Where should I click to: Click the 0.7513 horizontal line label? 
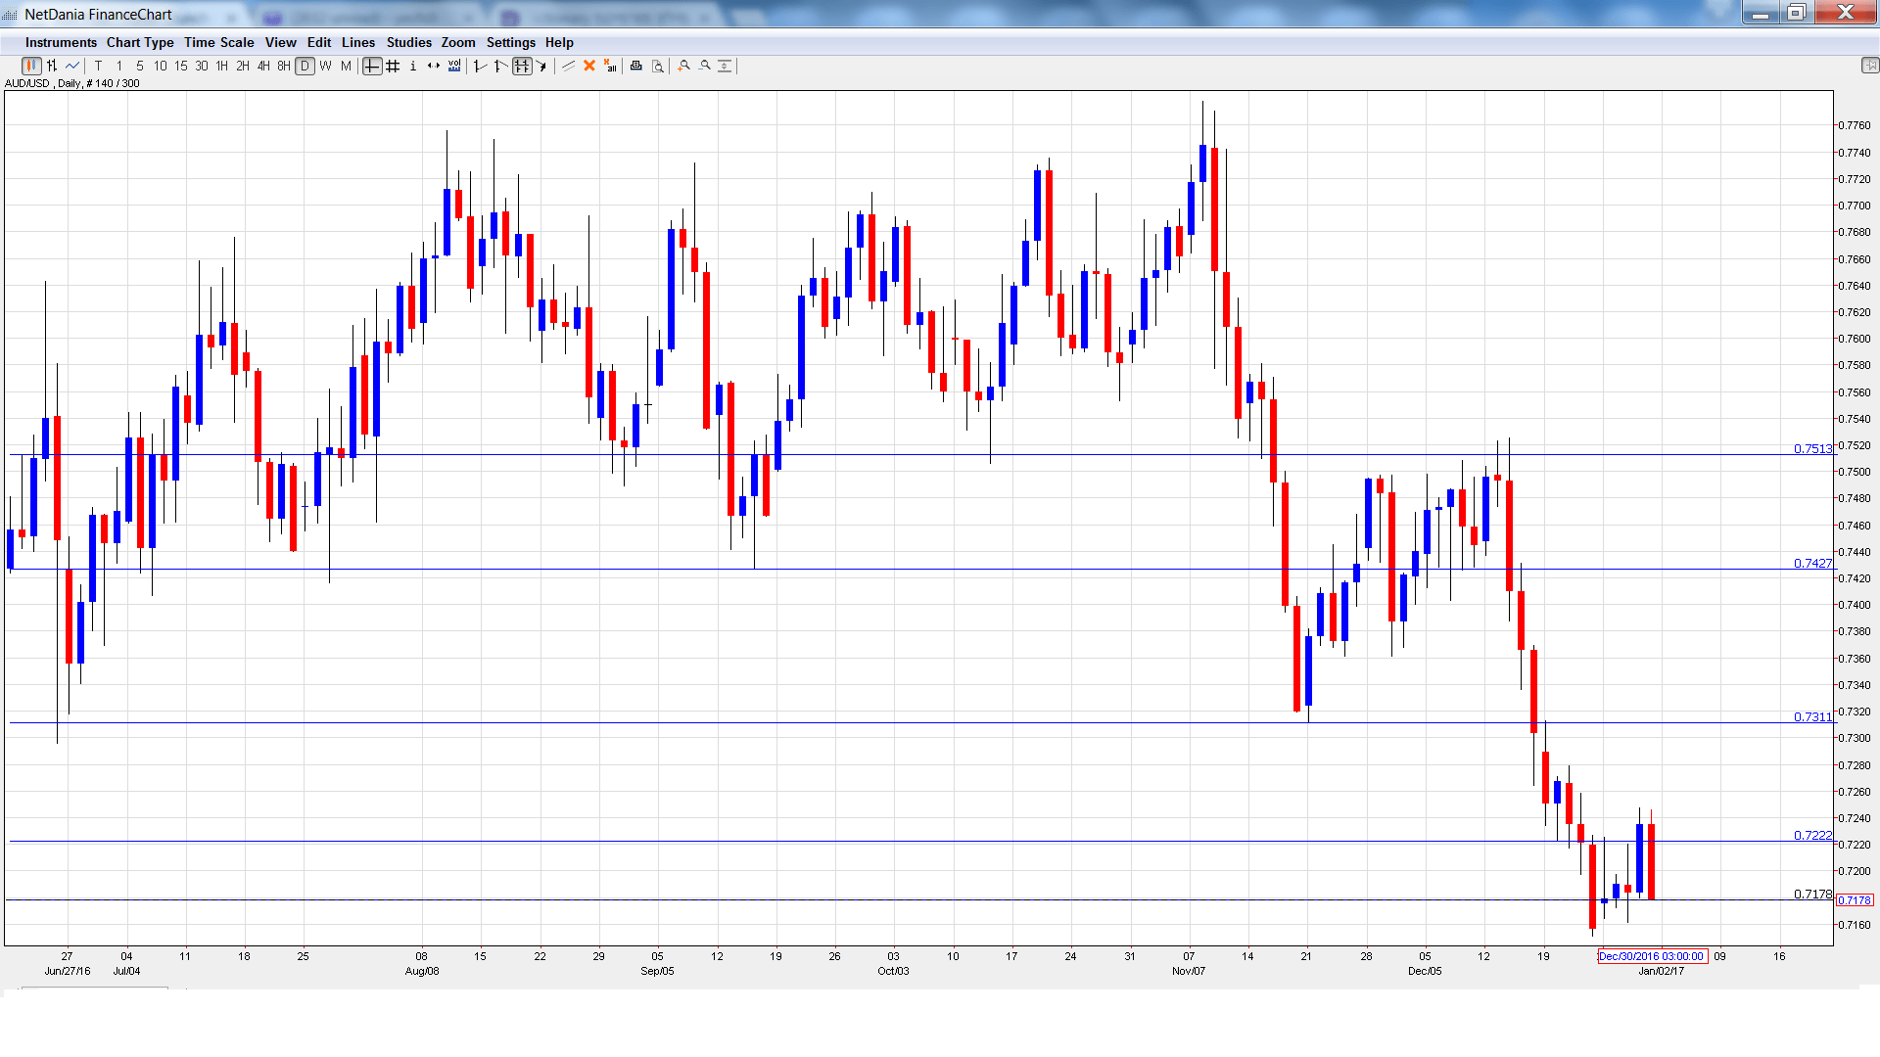point(1812,448)
